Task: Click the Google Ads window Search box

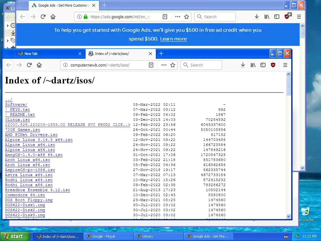Action: (215, 17)
